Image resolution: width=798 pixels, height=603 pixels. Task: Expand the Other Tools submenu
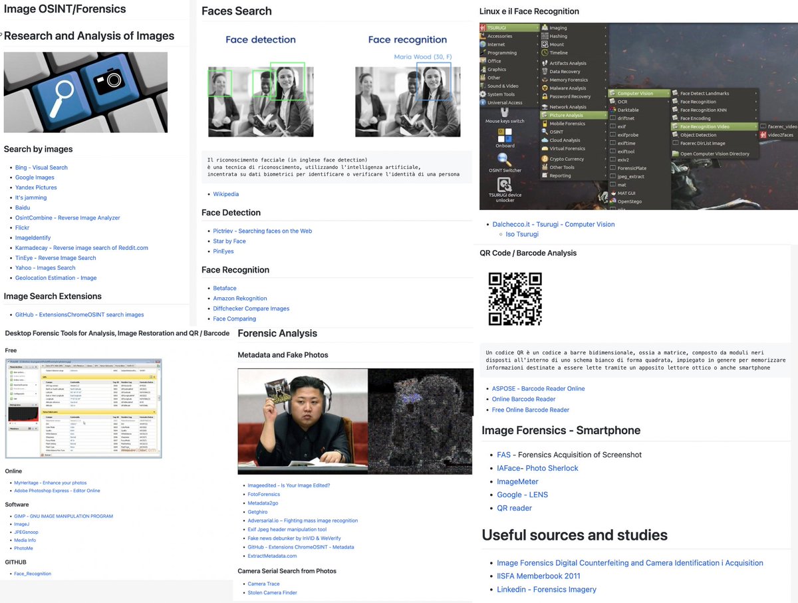[573, 167]
